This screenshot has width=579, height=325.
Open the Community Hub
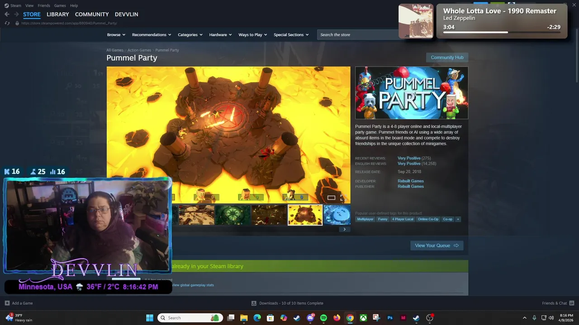coord(447,57)
